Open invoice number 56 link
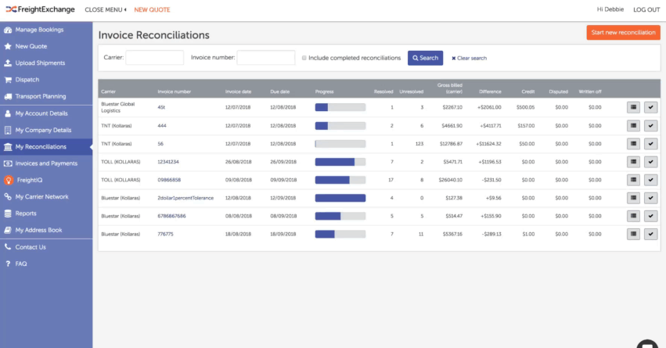This screenshot has width=666, height=348. tap(160, 144)
